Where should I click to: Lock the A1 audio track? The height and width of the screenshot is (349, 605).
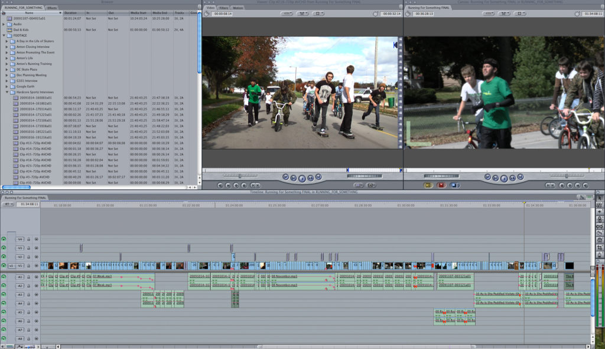click(28, 277)
